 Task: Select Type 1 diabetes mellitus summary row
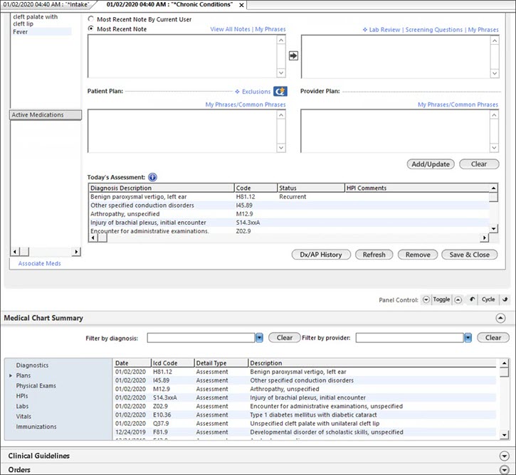[305, 415]
